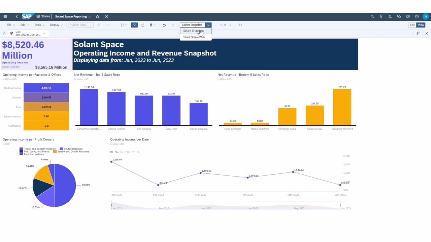Click the refresh icon
Viewport: 431px width, 242px height.
143,25
